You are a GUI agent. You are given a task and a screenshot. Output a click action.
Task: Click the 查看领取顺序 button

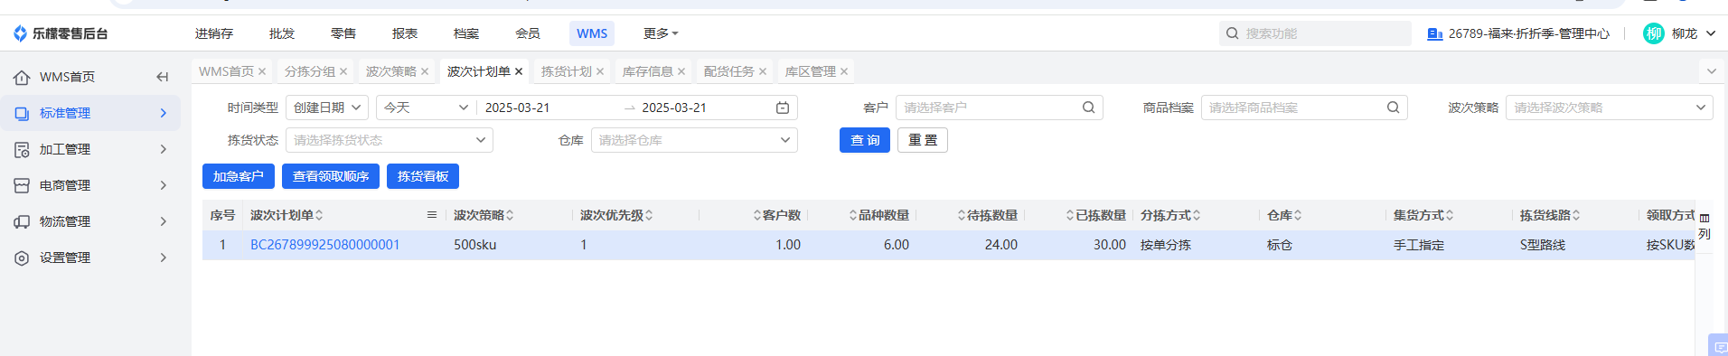[x=331, y=176]
